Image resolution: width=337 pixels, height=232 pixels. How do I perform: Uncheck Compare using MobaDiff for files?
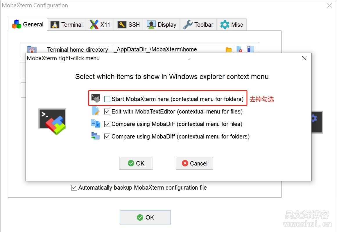[x=107, y=124]
